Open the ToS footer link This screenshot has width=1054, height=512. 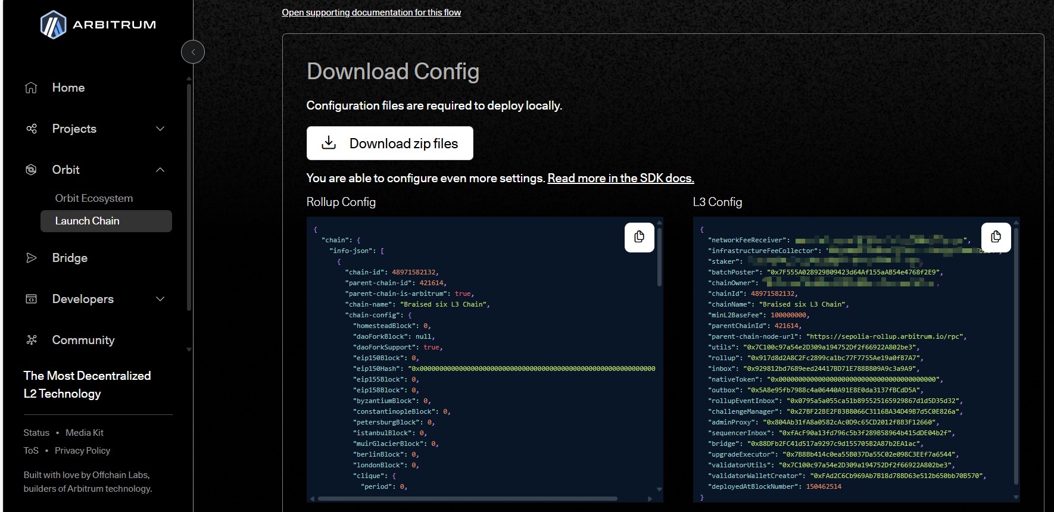point(31,451)
